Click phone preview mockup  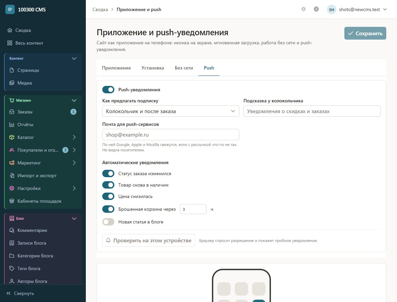(241, 285)
